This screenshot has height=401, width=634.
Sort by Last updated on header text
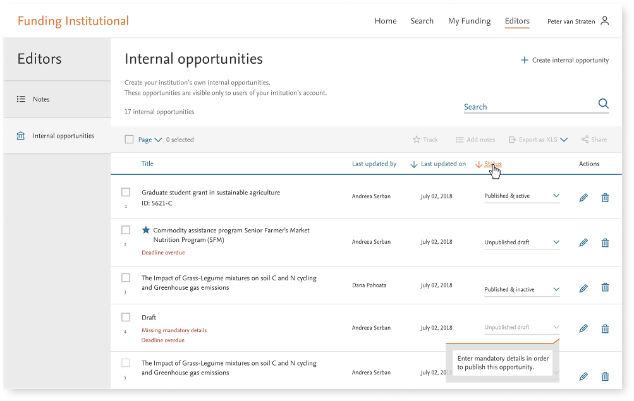click(x=443, y=164)
